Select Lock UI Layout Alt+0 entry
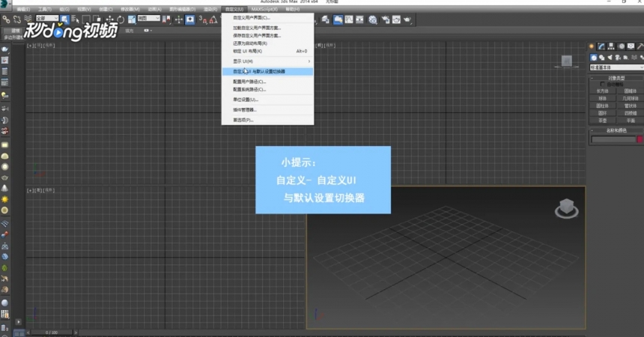The image size is (644, 337). click(x=267, y=51)
